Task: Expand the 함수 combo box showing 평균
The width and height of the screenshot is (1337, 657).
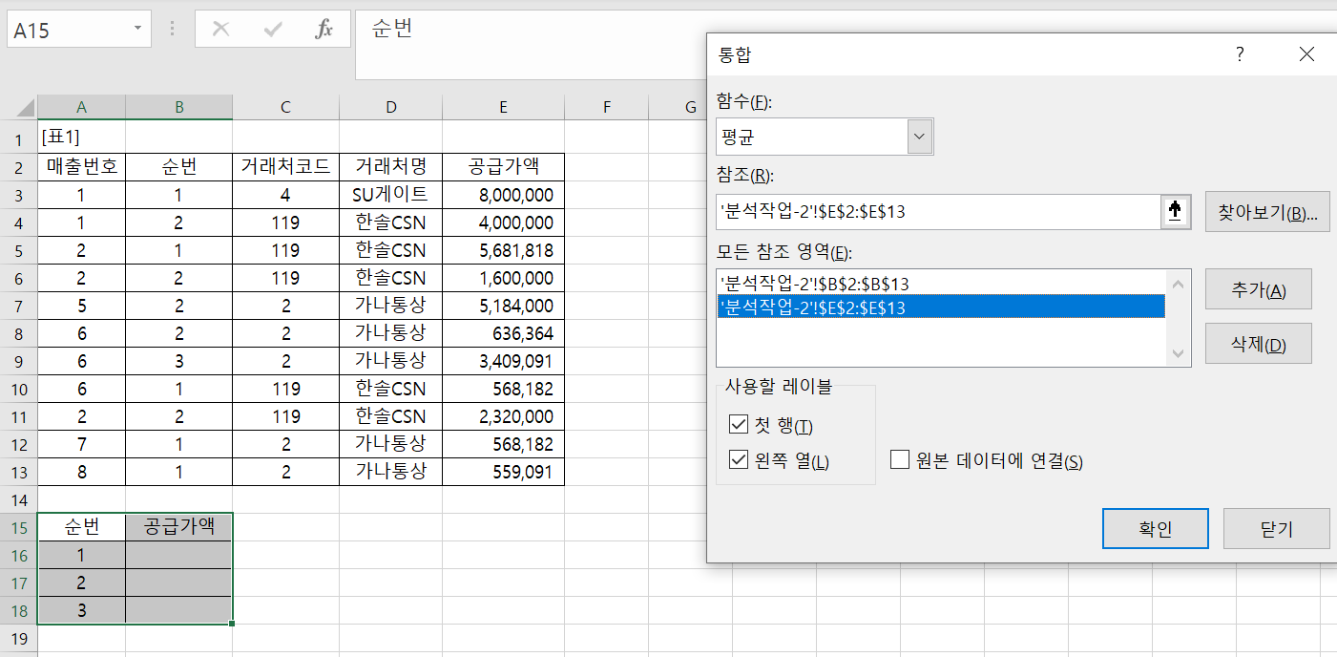Action: point(919,137)
